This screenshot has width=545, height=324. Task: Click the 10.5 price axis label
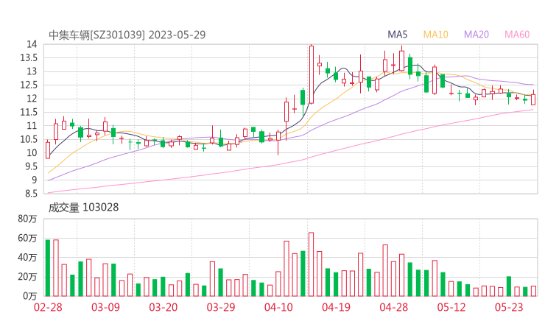29,139
